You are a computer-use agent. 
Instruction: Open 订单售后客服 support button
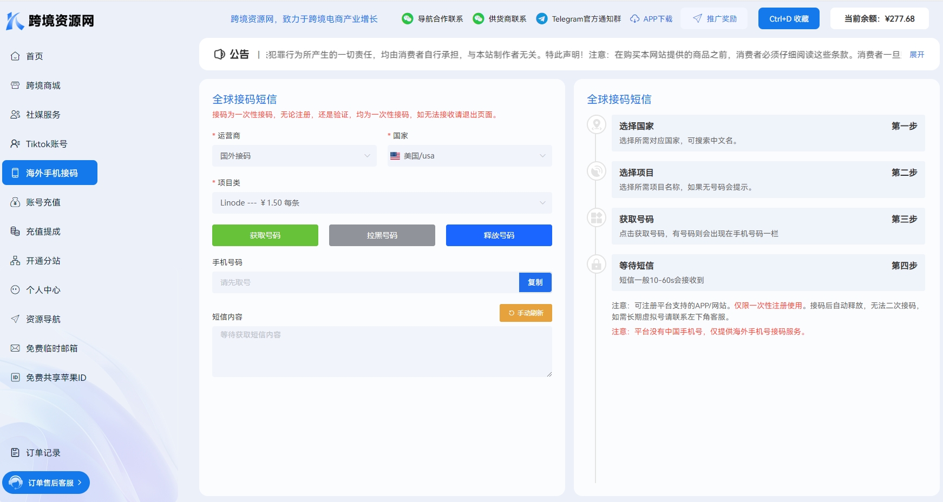(46, 483)
